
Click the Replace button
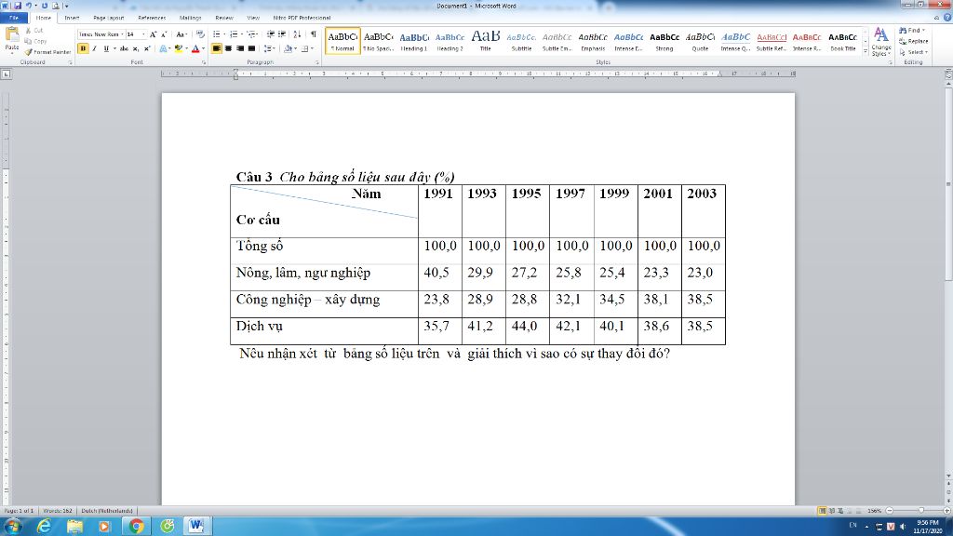click(x=914, y=41)
